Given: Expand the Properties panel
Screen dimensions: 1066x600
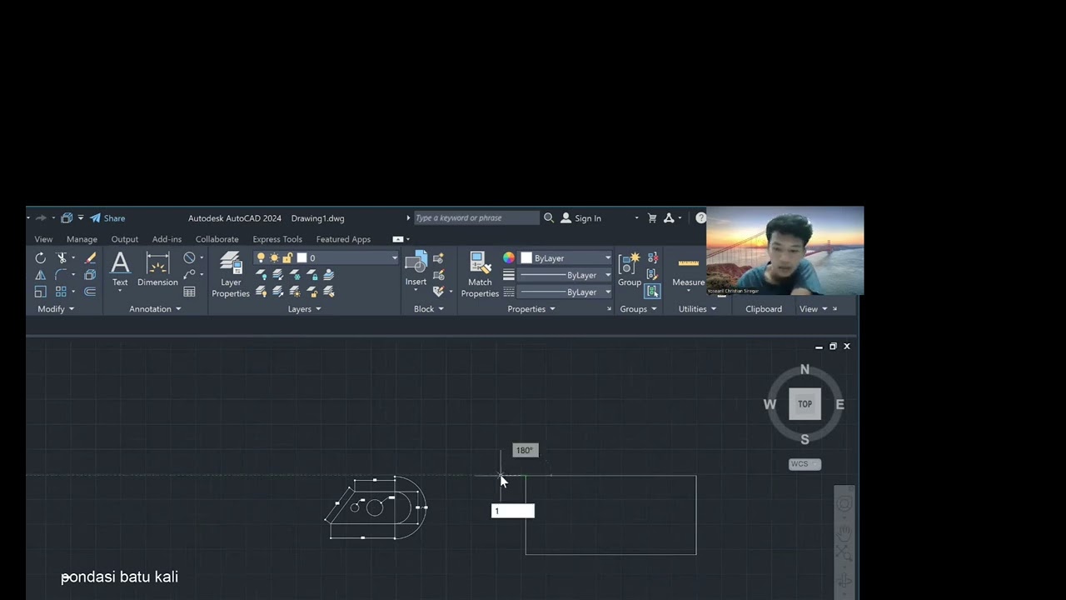Looking at the screenshot, I should point(531,308).
